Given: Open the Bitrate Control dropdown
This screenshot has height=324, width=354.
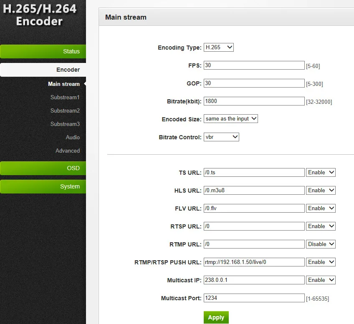Looking at the screenshot, I should coord(221,137).
